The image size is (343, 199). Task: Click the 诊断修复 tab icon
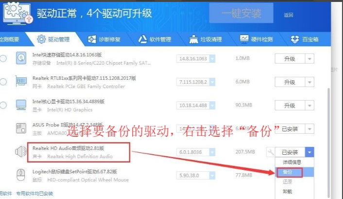tap(92, 39)
